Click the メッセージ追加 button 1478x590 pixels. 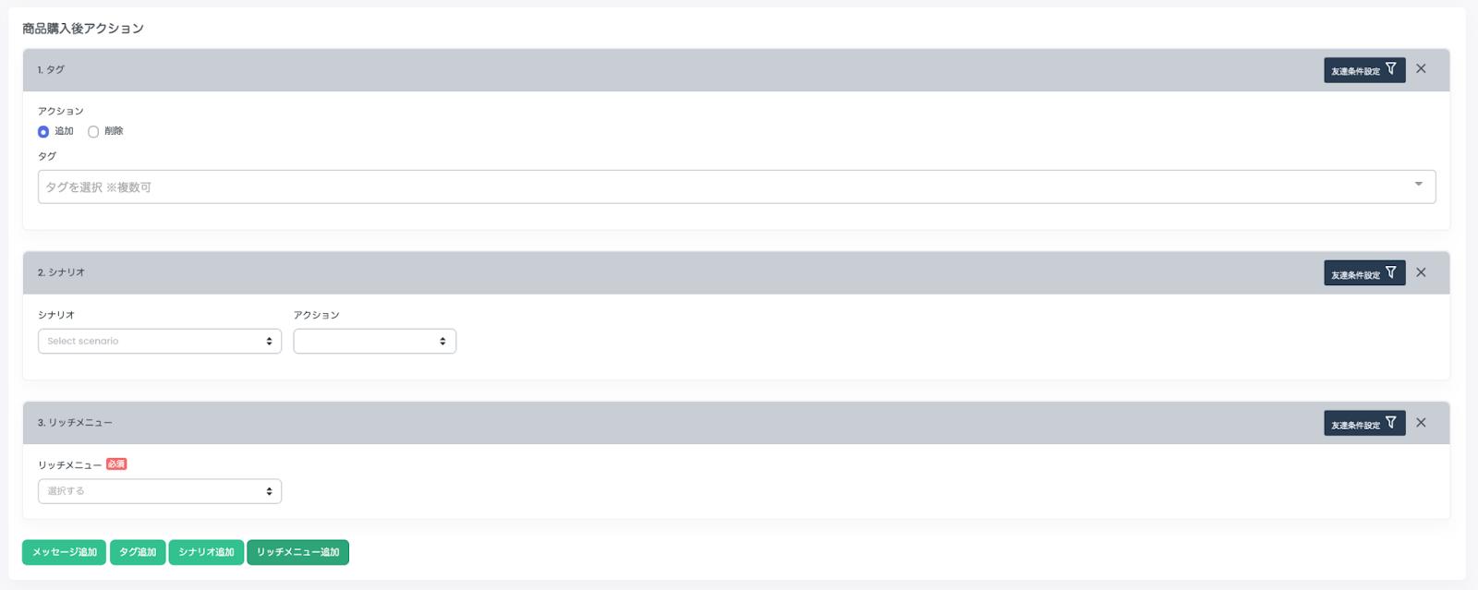(64, 552)
